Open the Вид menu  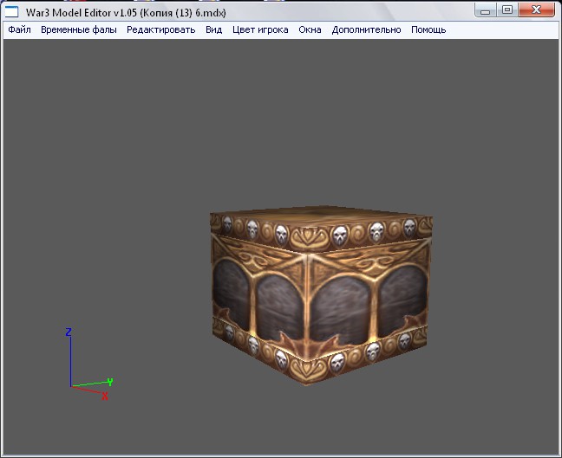pos(214,29)
